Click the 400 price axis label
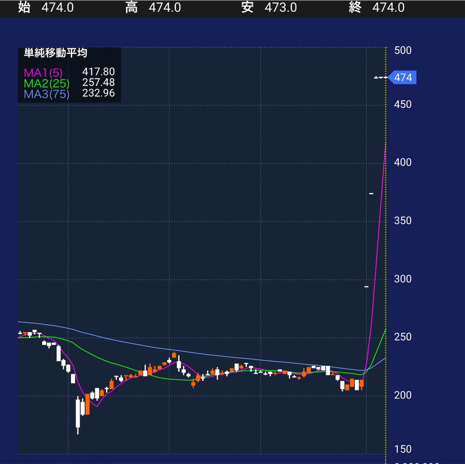The width and height of the screenshot is (465, 464). click(403, 162)
